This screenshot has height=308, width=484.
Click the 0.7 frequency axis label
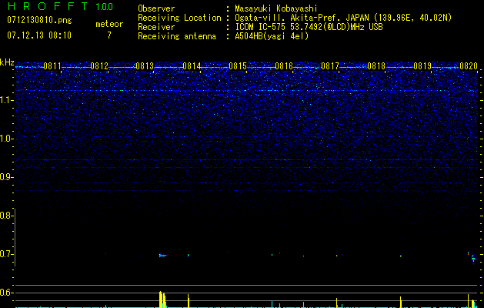[x=5, y=254]
